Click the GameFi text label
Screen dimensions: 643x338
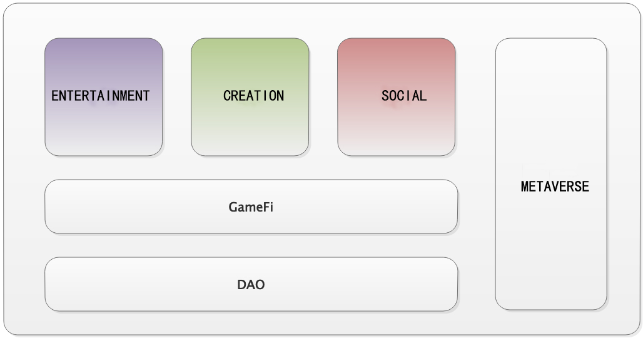click(251, 207)
